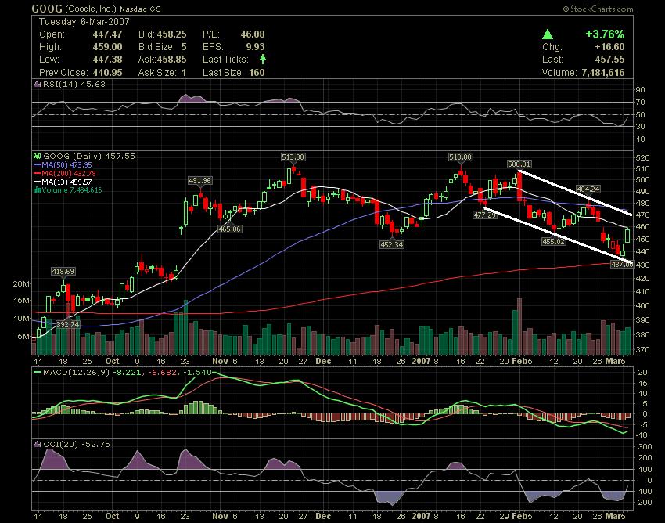The height and width of the screenshot is (523, 665).
Task: Click the Ask Size value 1
Action: point(184,73)
